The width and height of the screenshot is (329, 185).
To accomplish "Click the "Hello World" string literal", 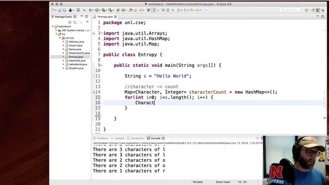I will click(x=171, y=76).
